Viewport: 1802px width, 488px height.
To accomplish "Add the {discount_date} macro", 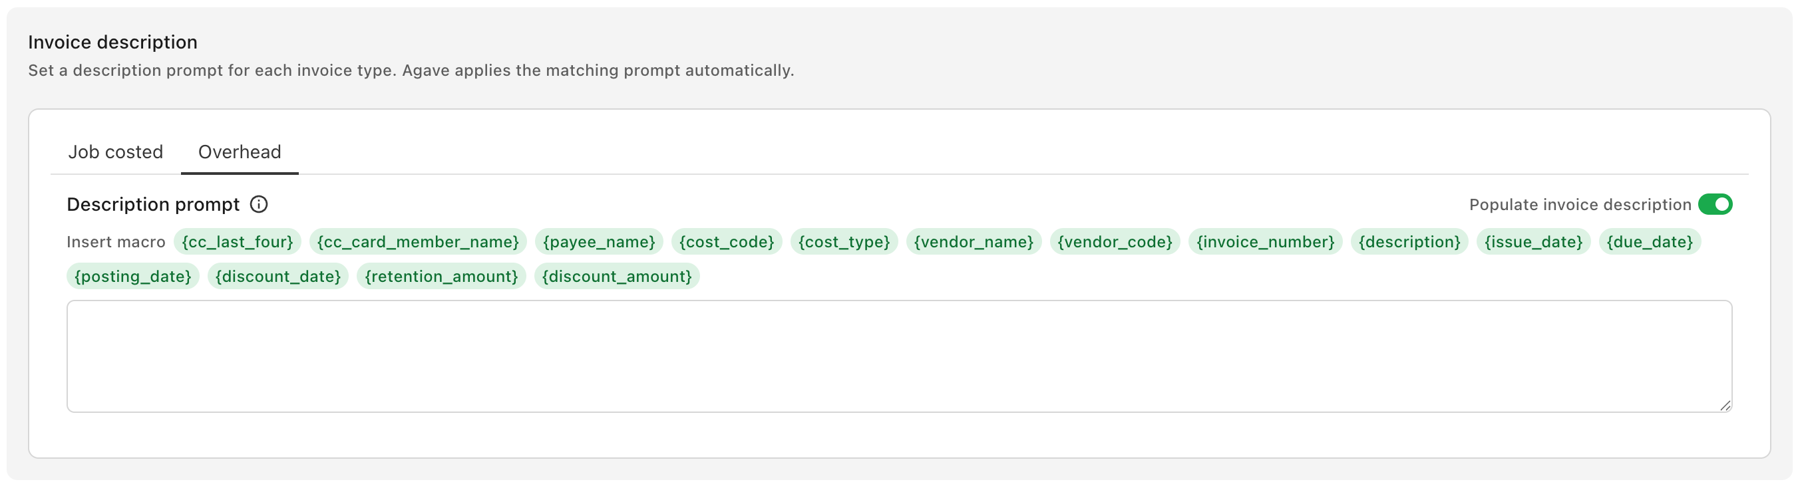I will (277, 276).
